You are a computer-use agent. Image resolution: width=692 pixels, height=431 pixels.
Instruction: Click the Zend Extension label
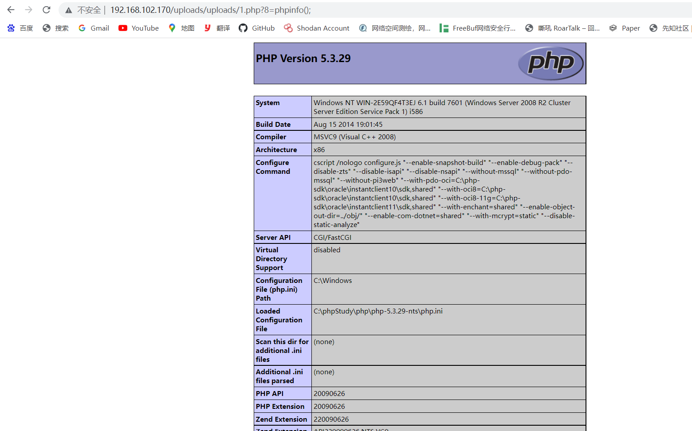(x=281, y=419)
